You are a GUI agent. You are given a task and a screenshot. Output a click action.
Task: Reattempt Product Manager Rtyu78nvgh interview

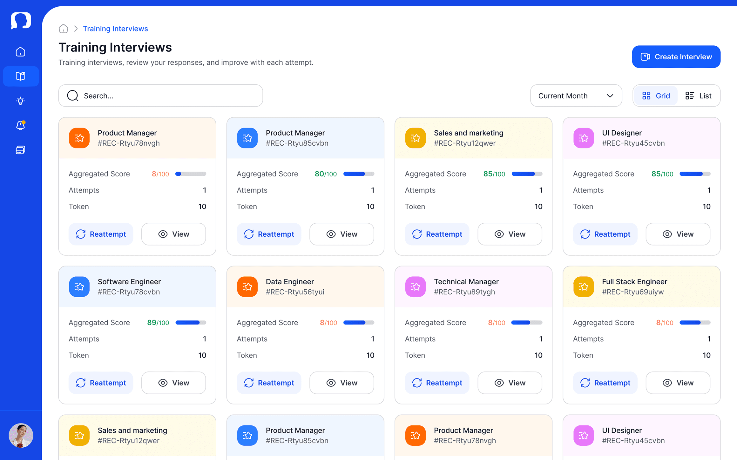point(101,234)
